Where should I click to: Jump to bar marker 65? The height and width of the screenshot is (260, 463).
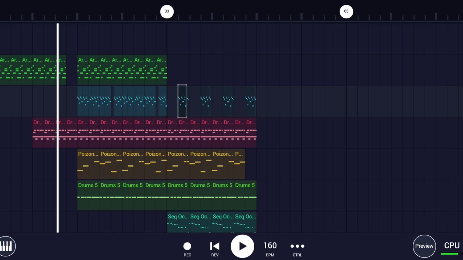[x=346, y=11]
